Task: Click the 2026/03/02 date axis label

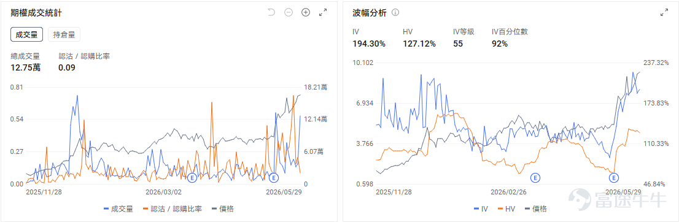Action: [163, 192]
